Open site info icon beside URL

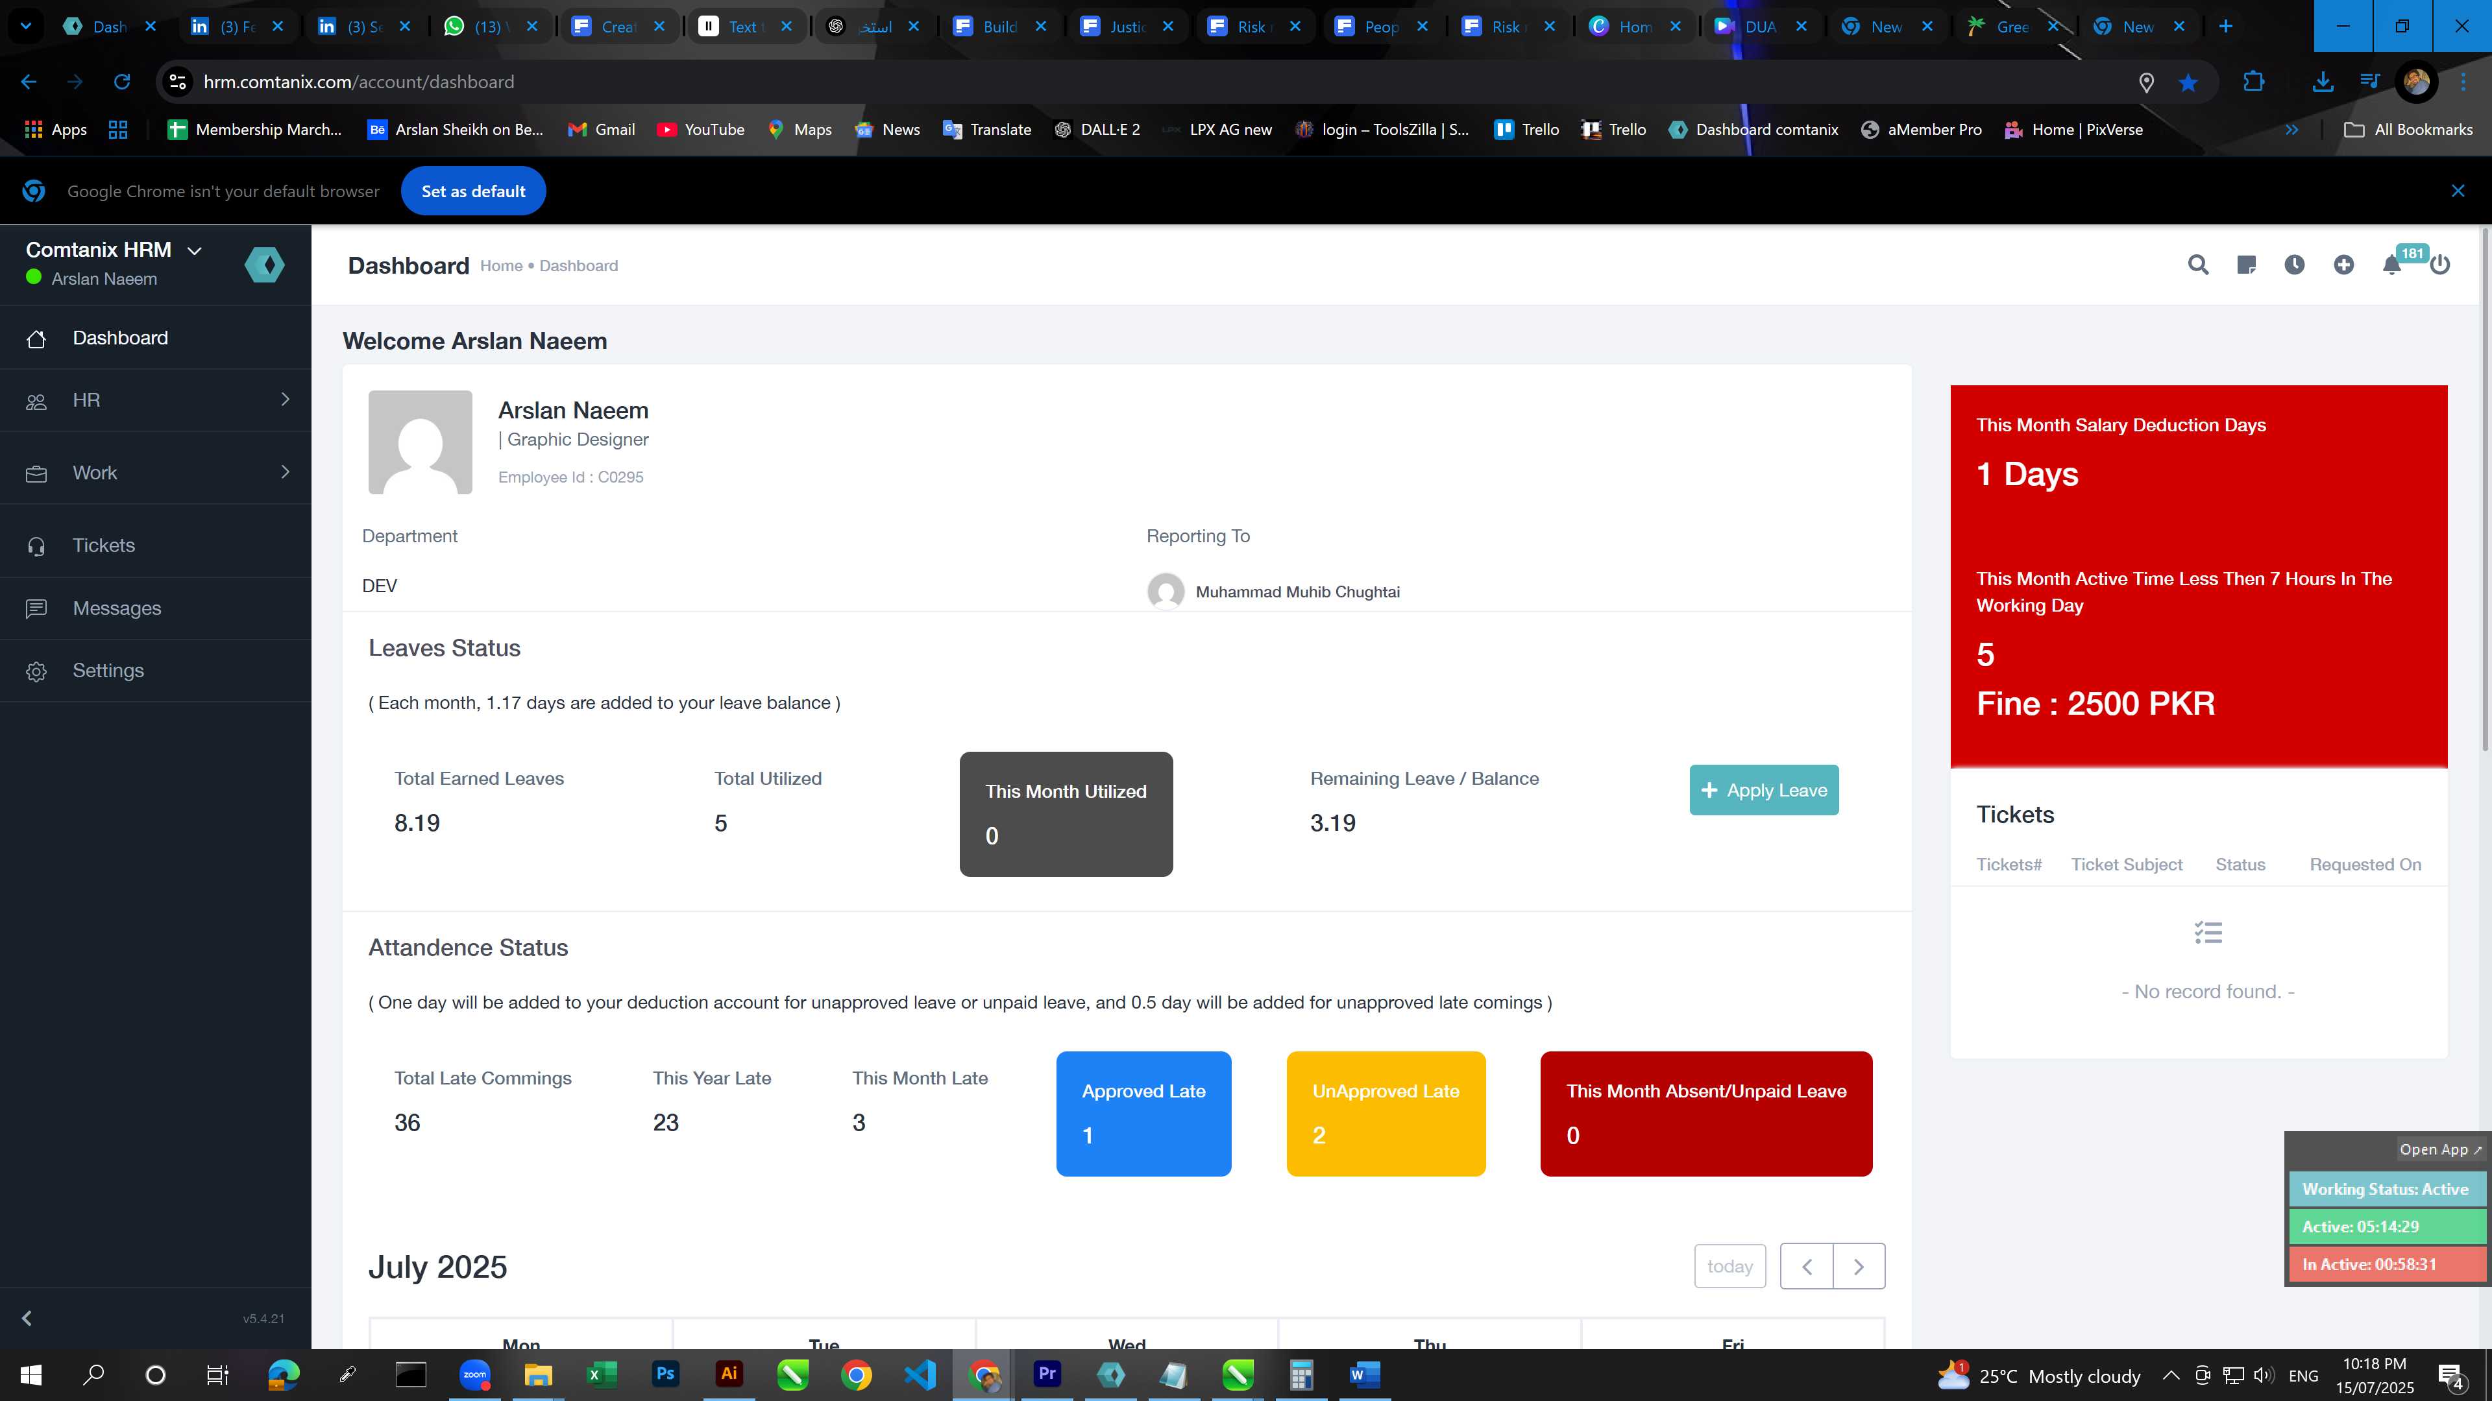coord(178,82)
